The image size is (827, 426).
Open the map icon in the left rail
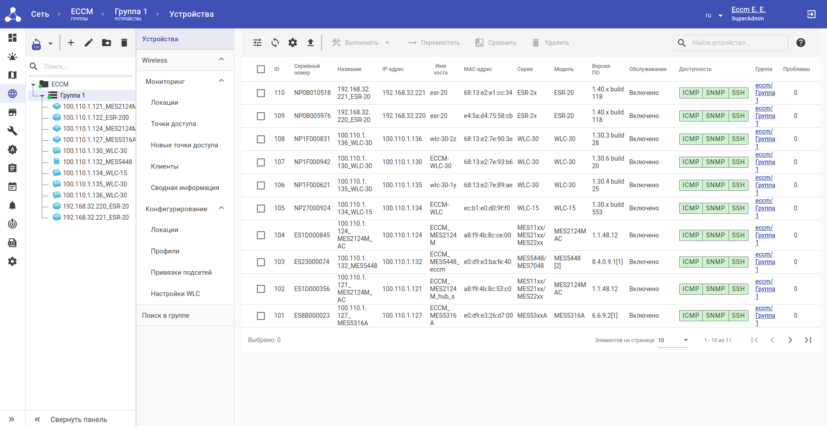(12, 75)
